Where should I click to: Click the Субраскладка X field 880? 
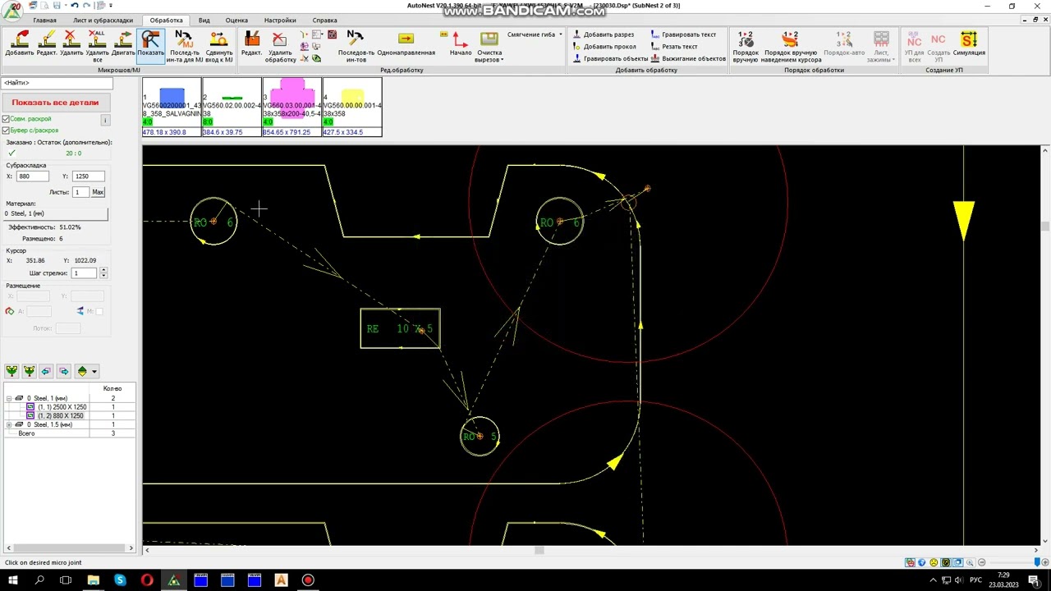pyautogui.click(x=32, y=176)
